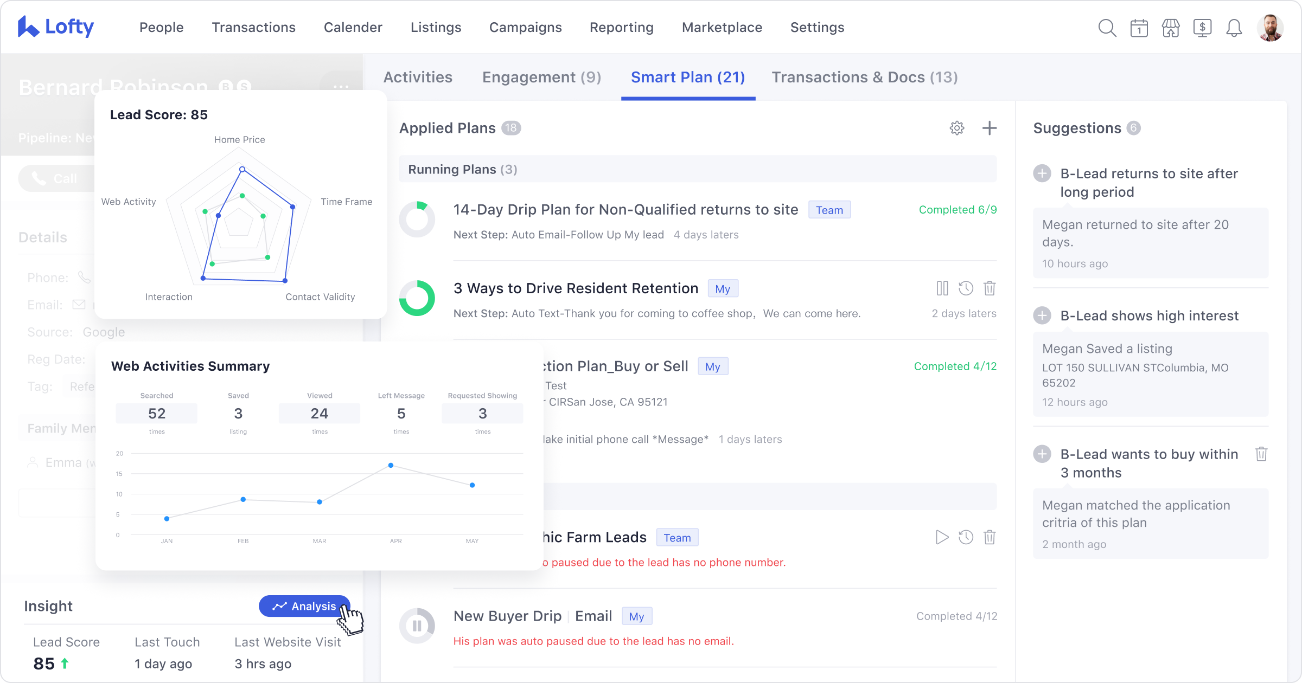Image resolution: width=1302 pixels, height=683 pixels.
Task: Click the Analysis button in Insight panel
Action: [x=304, y=605]
